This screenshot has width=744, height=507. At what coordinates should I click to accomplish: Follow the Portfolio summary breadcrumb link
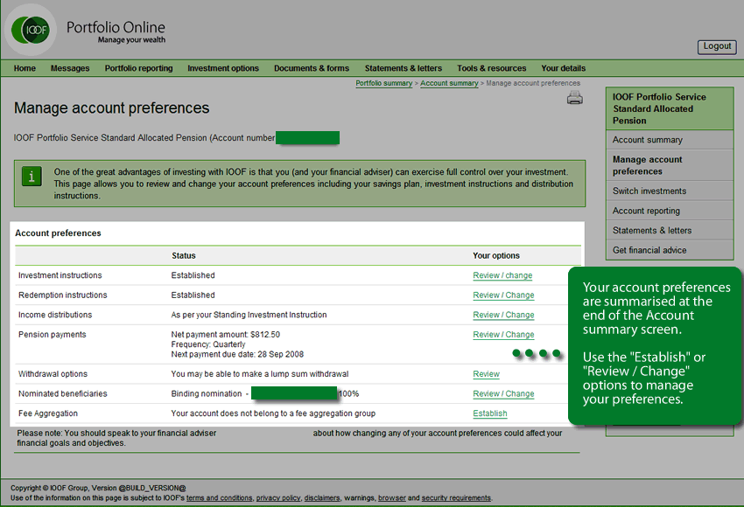[384, 83]
